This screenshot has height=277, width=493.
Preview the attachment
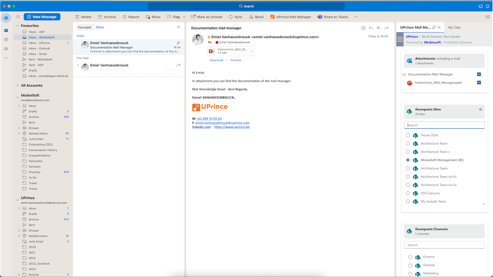pos(236,60)
